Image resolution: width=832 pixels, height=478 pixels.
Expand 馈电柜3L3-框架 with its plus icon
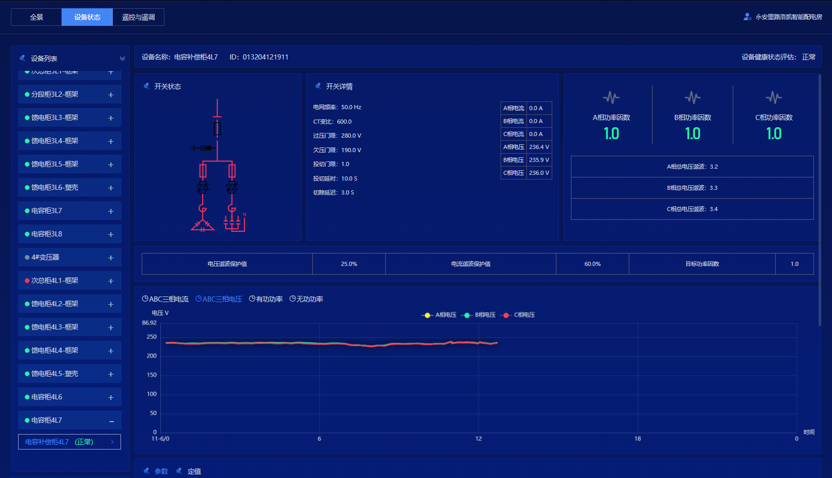coord(111,118)
